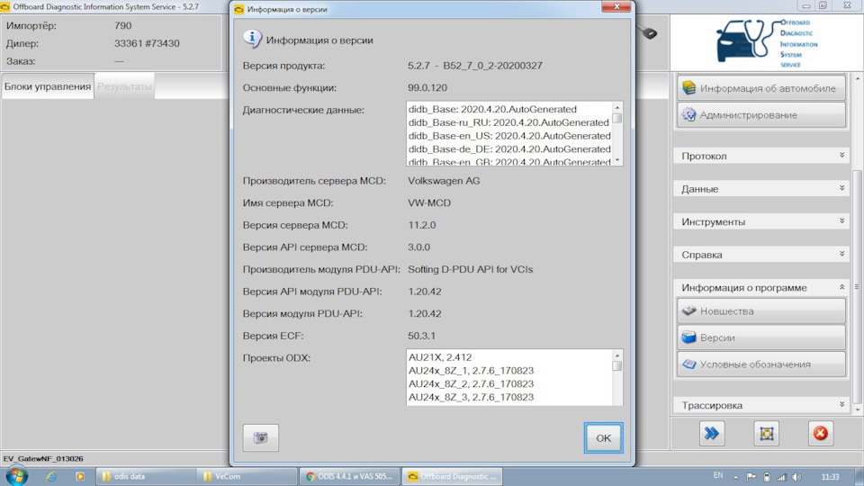Viewport: 864px width, 486px height.
Task: Click the full-screen toggle icon
Action: (x=767, y=434)
